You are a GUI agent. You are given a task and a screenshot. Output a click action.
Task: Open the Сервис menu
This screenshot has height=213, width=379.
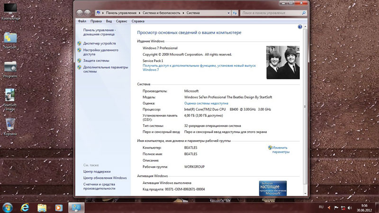click(121, 21)
